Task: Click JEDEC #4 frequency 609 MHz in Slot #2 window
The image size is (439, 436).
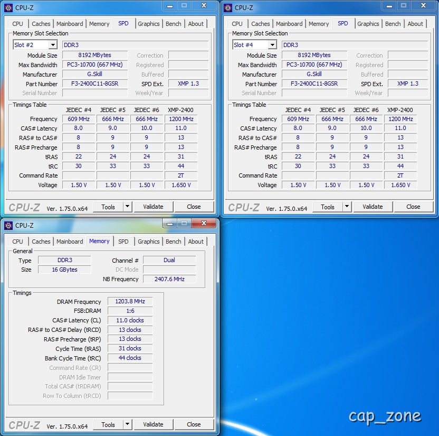Action: [79, 119]
